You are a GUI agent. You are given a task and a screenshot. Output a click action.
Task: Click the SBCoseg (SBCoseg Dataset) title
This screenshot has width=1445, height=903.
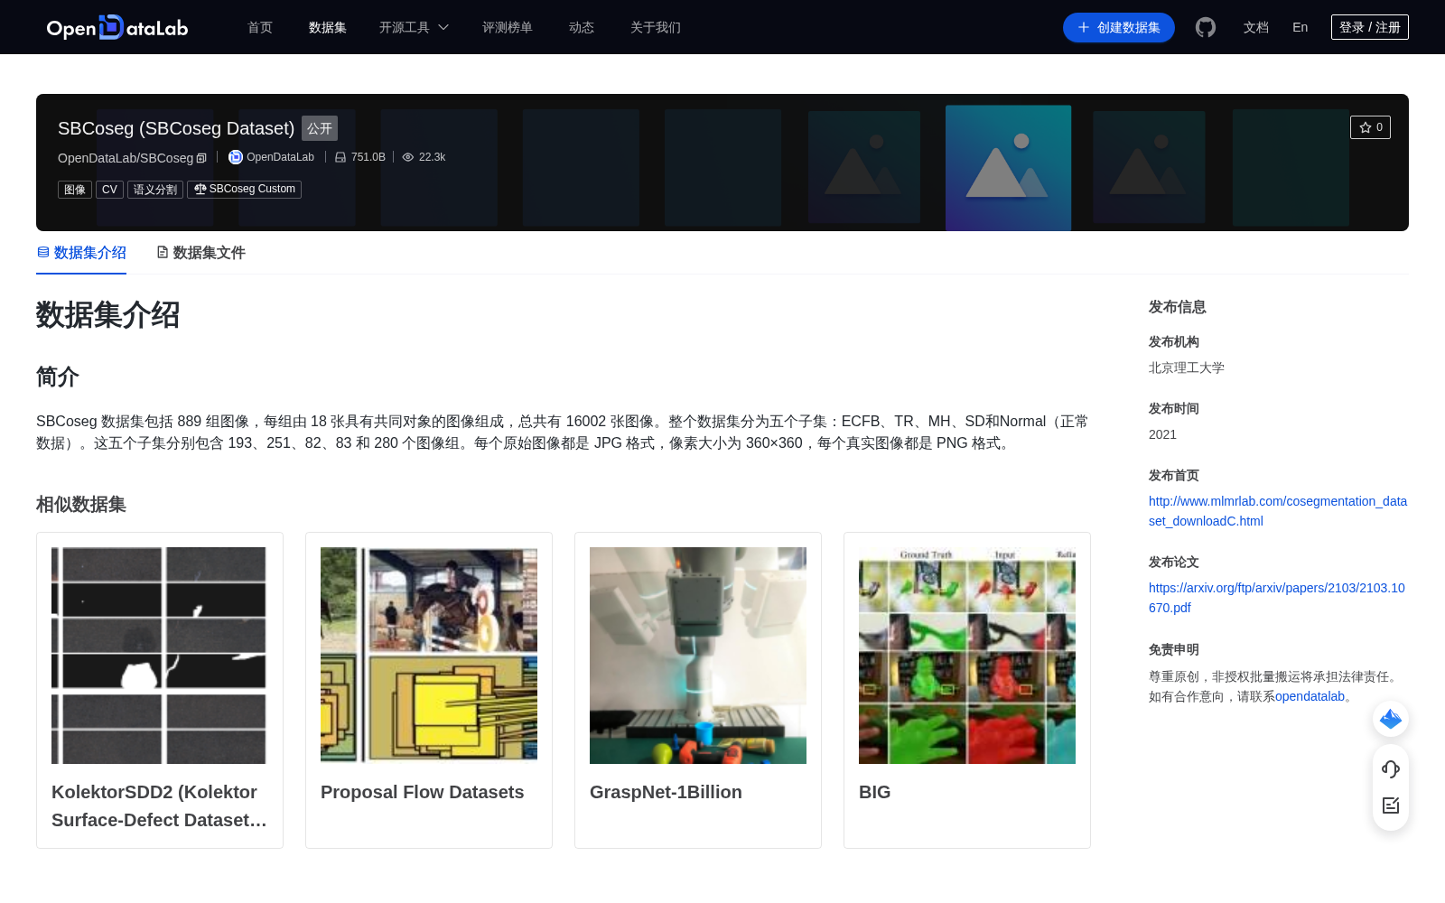pos(176,128)
